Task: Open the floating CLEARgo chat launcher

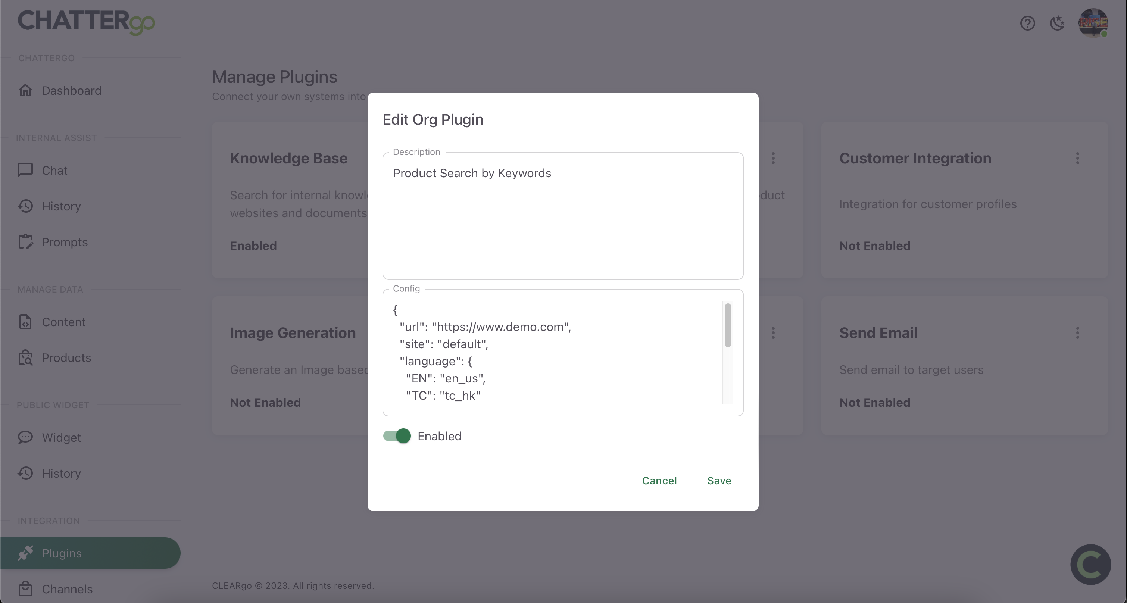Action: tap(1090, 565)
